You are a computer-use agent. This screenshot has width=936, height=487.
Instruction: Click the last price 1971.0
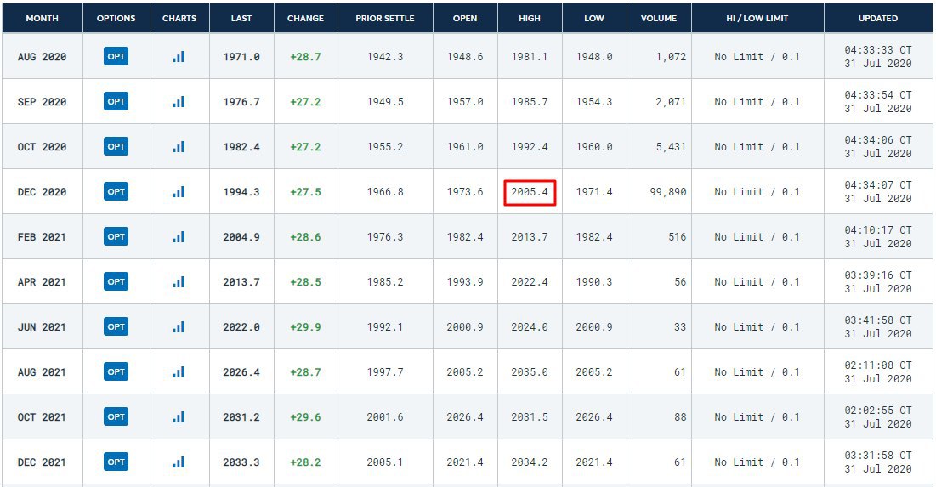click(x=241, y=57)
